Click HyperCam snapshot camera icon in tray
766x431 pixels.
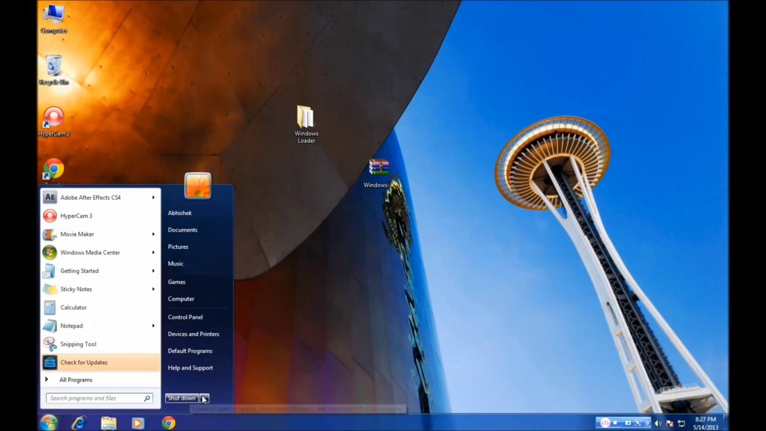click(x=628, y=423)
